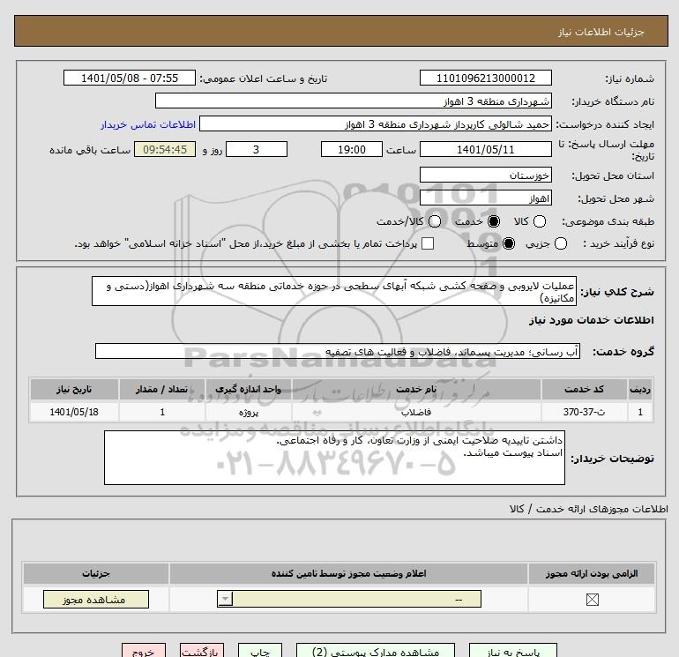
Task: Click the جزئیات اطلاعات نیاز page title
Action: pyautogui.click(x=601, y=32)
